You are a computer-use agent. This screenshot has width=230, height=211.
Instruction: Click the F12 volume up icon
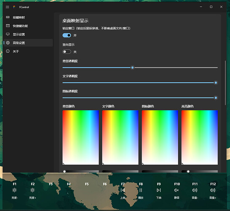(x=213, y=190)
